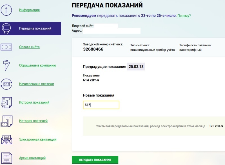Click the Почему? link
The width and height of the screenshot is (225, 165).
click(x=184, y=16)
